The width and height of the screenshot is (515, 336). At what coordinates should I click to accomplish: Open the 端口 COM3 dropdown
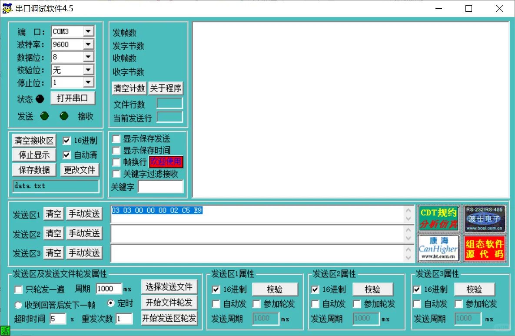pos(88,31)
